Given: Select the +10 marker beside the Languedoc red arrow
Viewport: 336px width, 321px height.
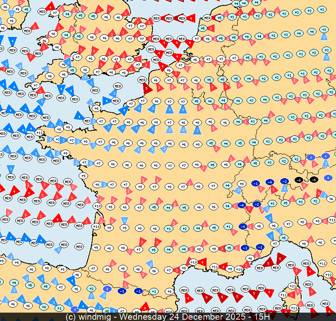Looking at the screenshot, I should click(x=193, y=262).
